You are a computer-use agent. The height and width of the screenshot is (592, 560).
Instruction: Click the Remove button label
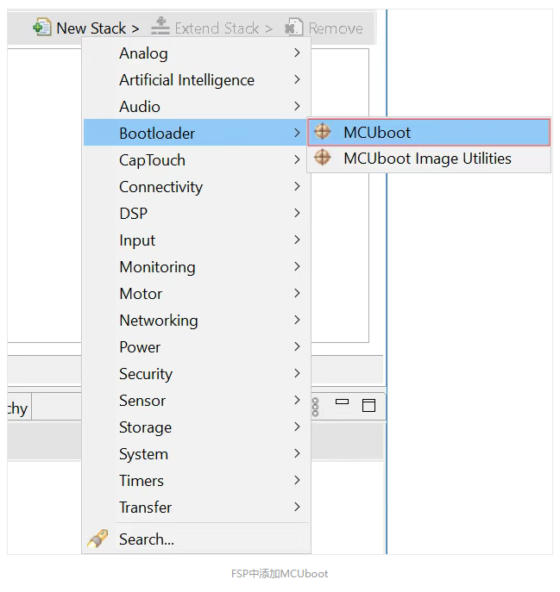[336, 28]
